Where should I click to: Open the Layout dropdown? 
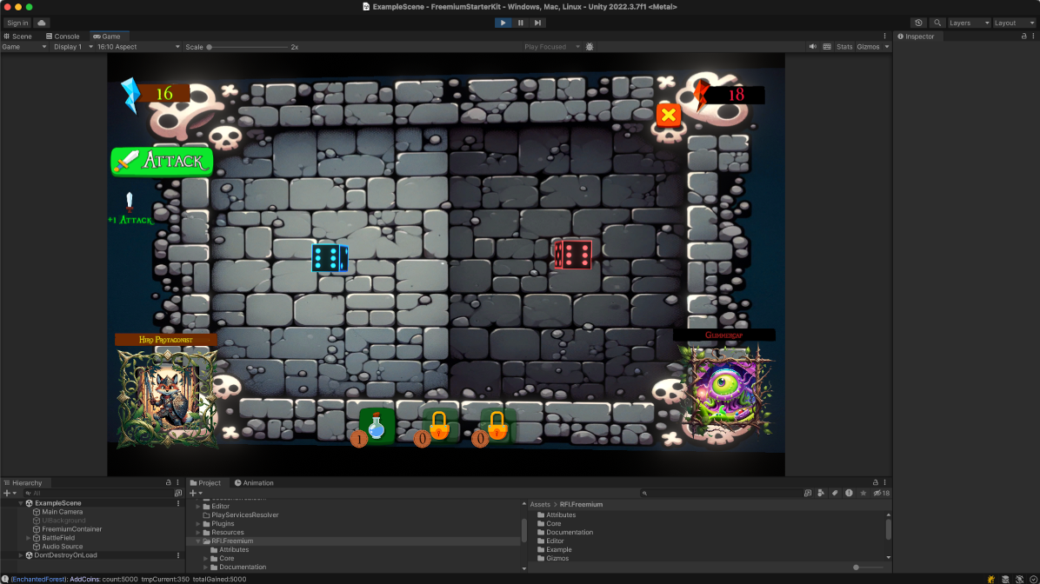[x=1014, y=23]
